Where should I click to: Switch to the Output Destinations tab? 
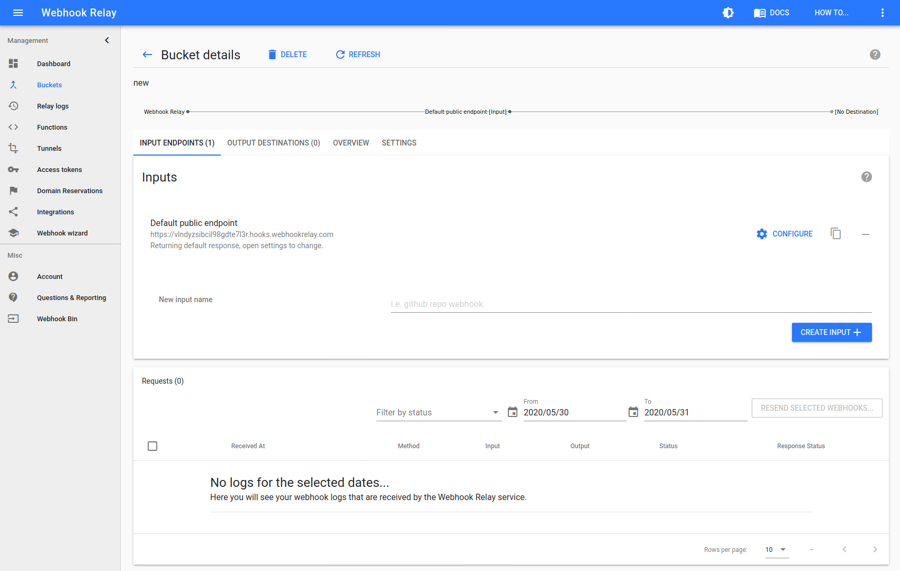pos(273,143)
